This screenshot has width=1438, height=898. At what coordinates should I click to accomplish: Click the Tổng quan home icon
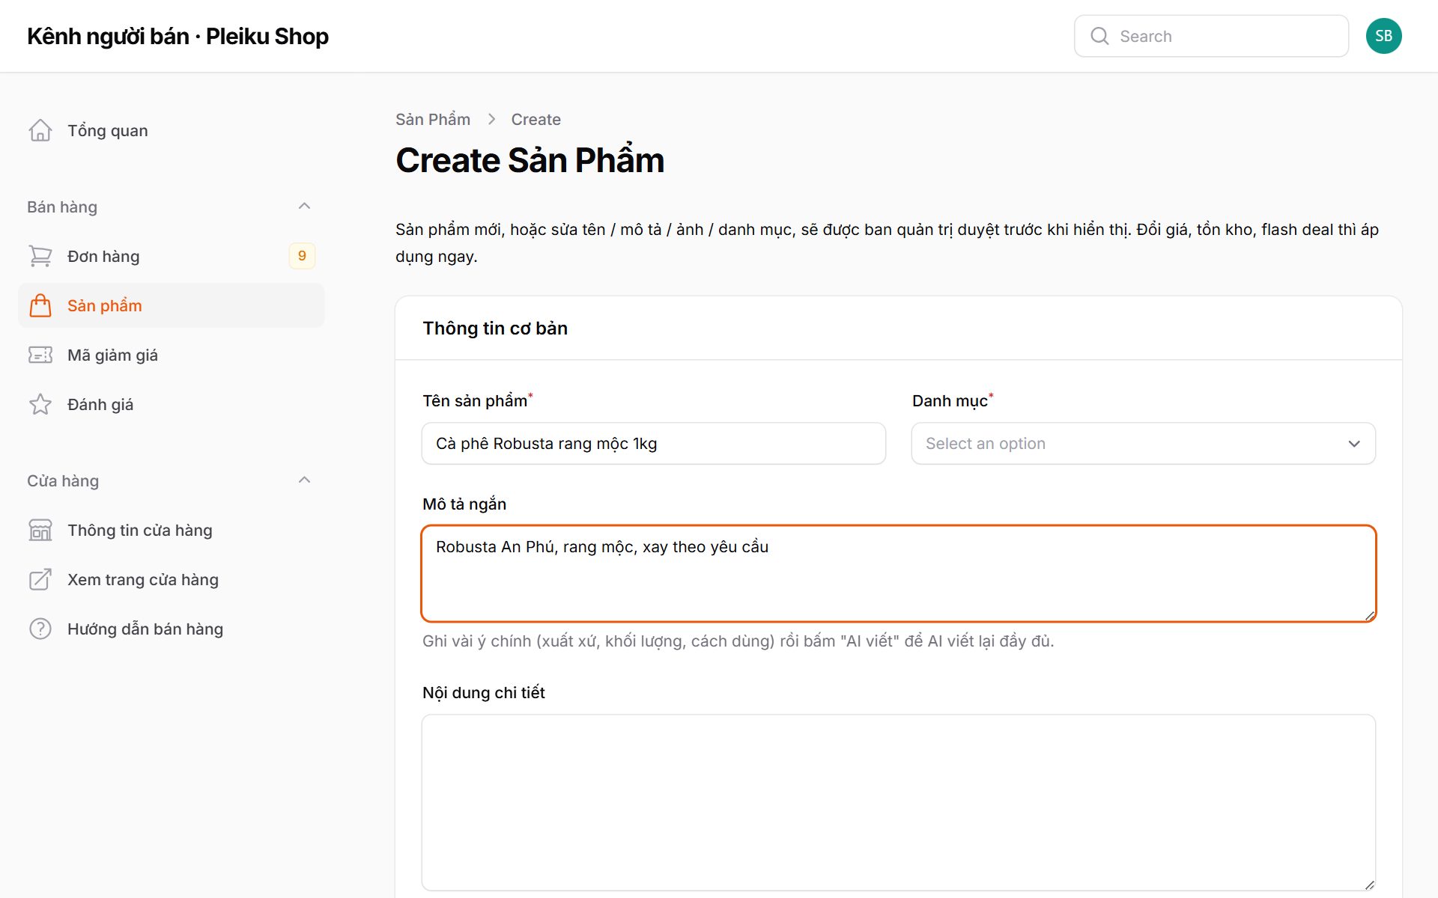pyautogui.click(x=40, y=130)
